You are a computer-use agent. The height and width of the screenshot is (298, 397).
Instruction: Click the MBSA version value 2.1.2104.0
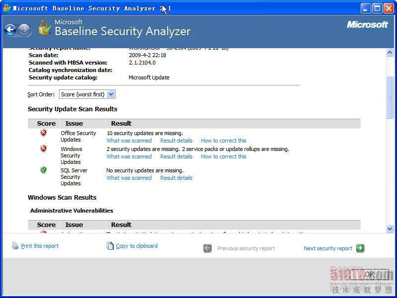click(142, 63)
